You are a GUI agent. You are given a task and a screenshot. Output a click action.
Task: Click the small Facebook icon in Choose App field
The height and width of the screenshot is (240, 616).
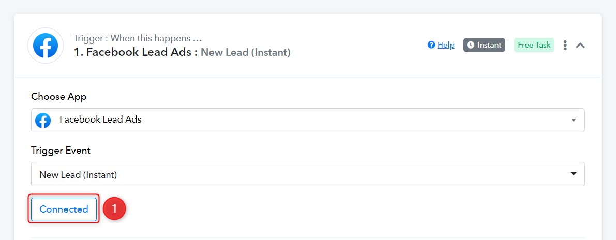point(43,120)
